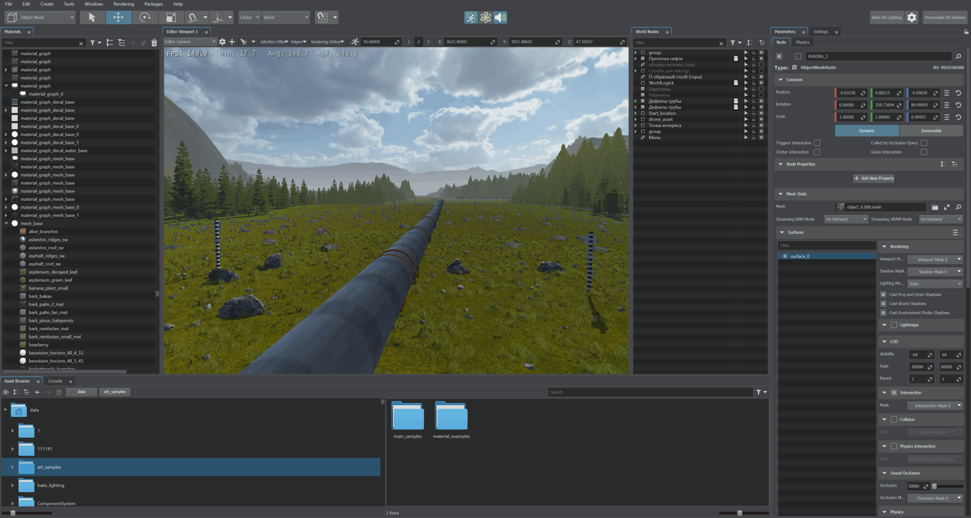Click Add New Property button
This screenshot has width=971, height=518.
(874, 178)
